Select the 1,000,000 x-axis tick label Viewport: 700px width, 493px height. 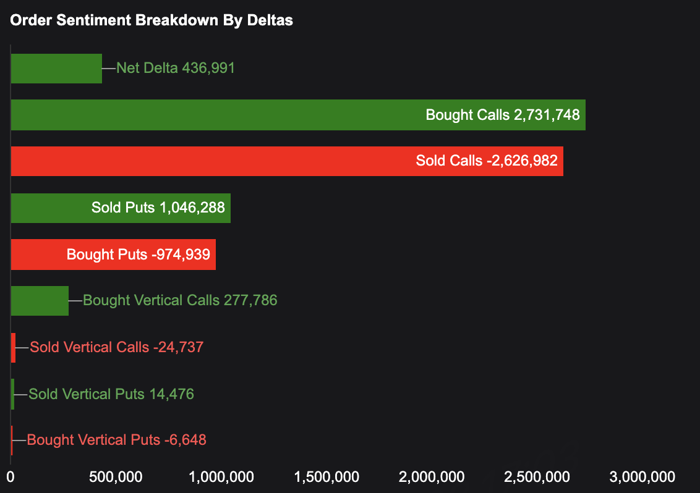pos(222,477)
